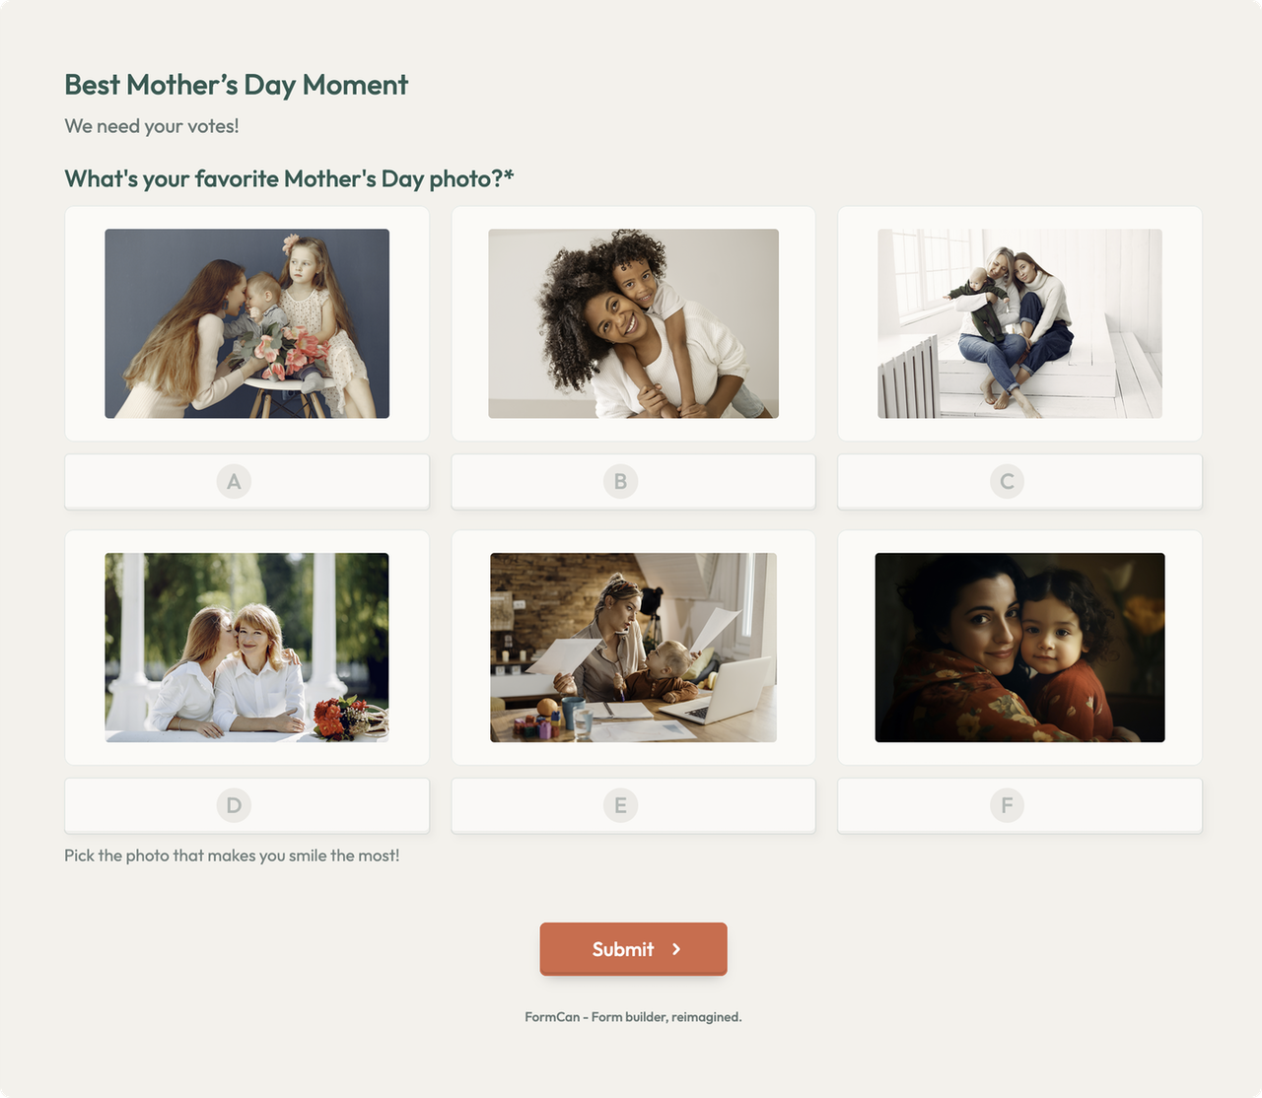Pick option C below the white-room photo
The width and height of the screenshot is (1262, 1098).
point(1019,482)
